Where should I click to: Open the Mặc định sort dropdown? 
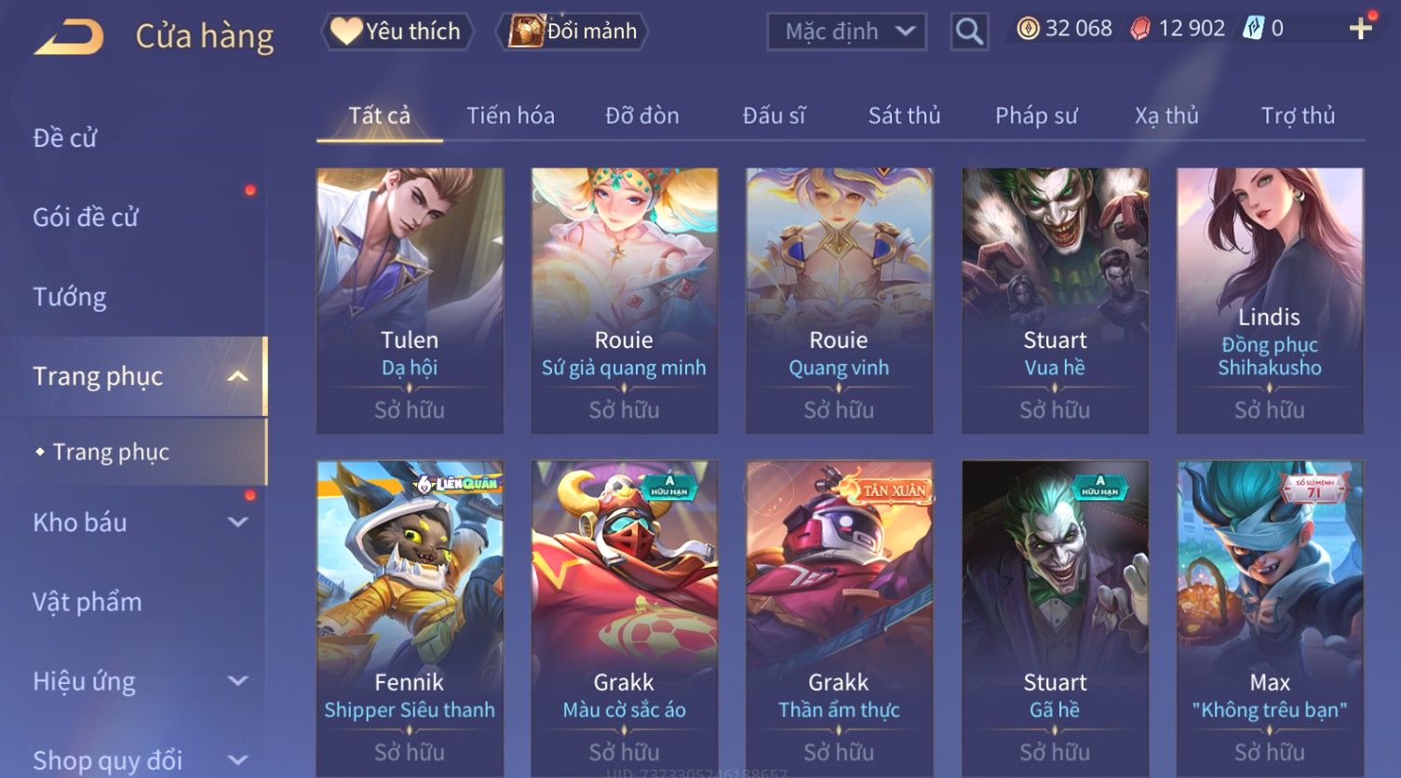point(847,32)
